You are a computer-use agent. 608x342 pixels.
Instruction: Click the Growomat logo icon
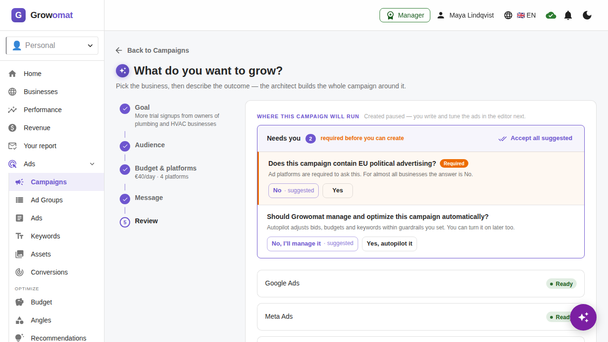[19, 15]
